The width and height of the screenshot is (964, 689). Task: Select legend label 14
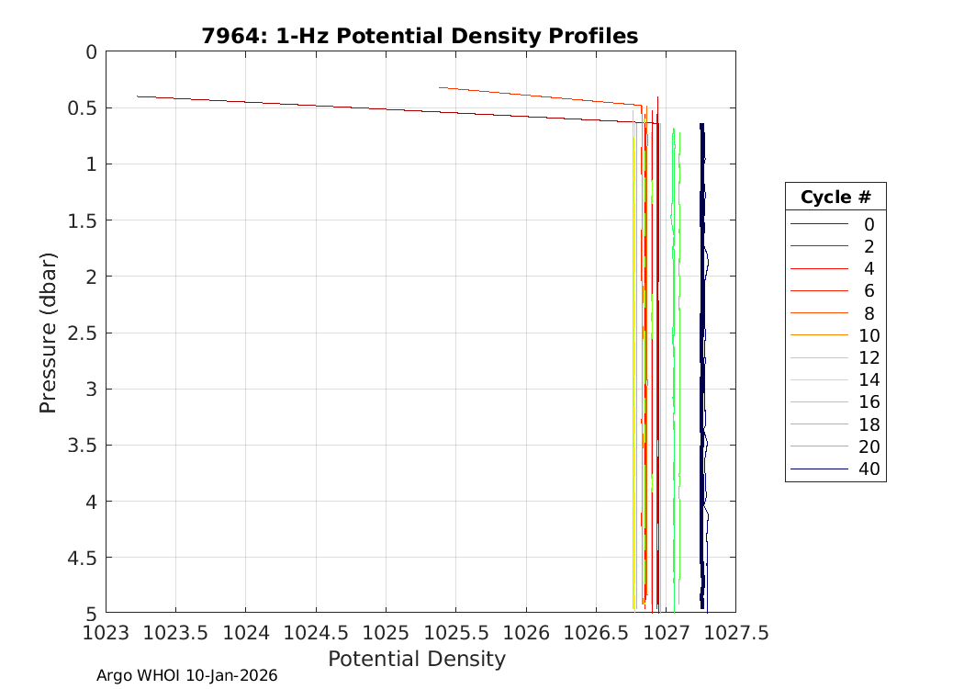868,380
